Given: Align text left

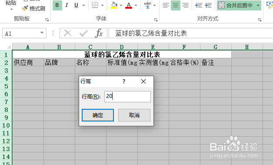Looking at the screenshot, I should (x=166, y=5).
